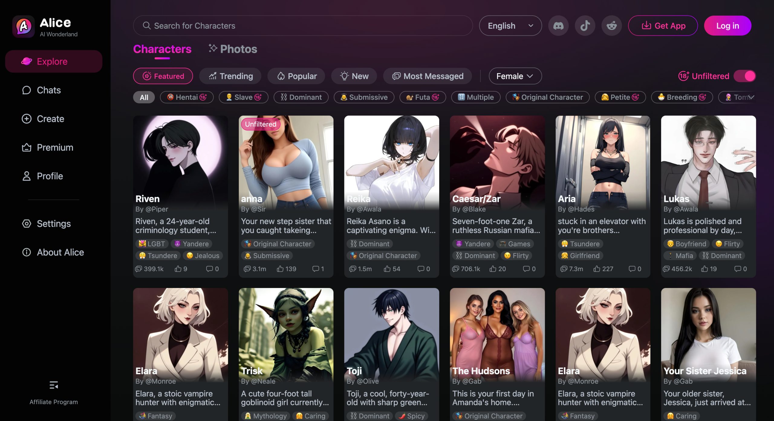Screen dimensions: 774x421
Task: Click Girlfriend tag on Aria card
Action: tap(580, 256)
